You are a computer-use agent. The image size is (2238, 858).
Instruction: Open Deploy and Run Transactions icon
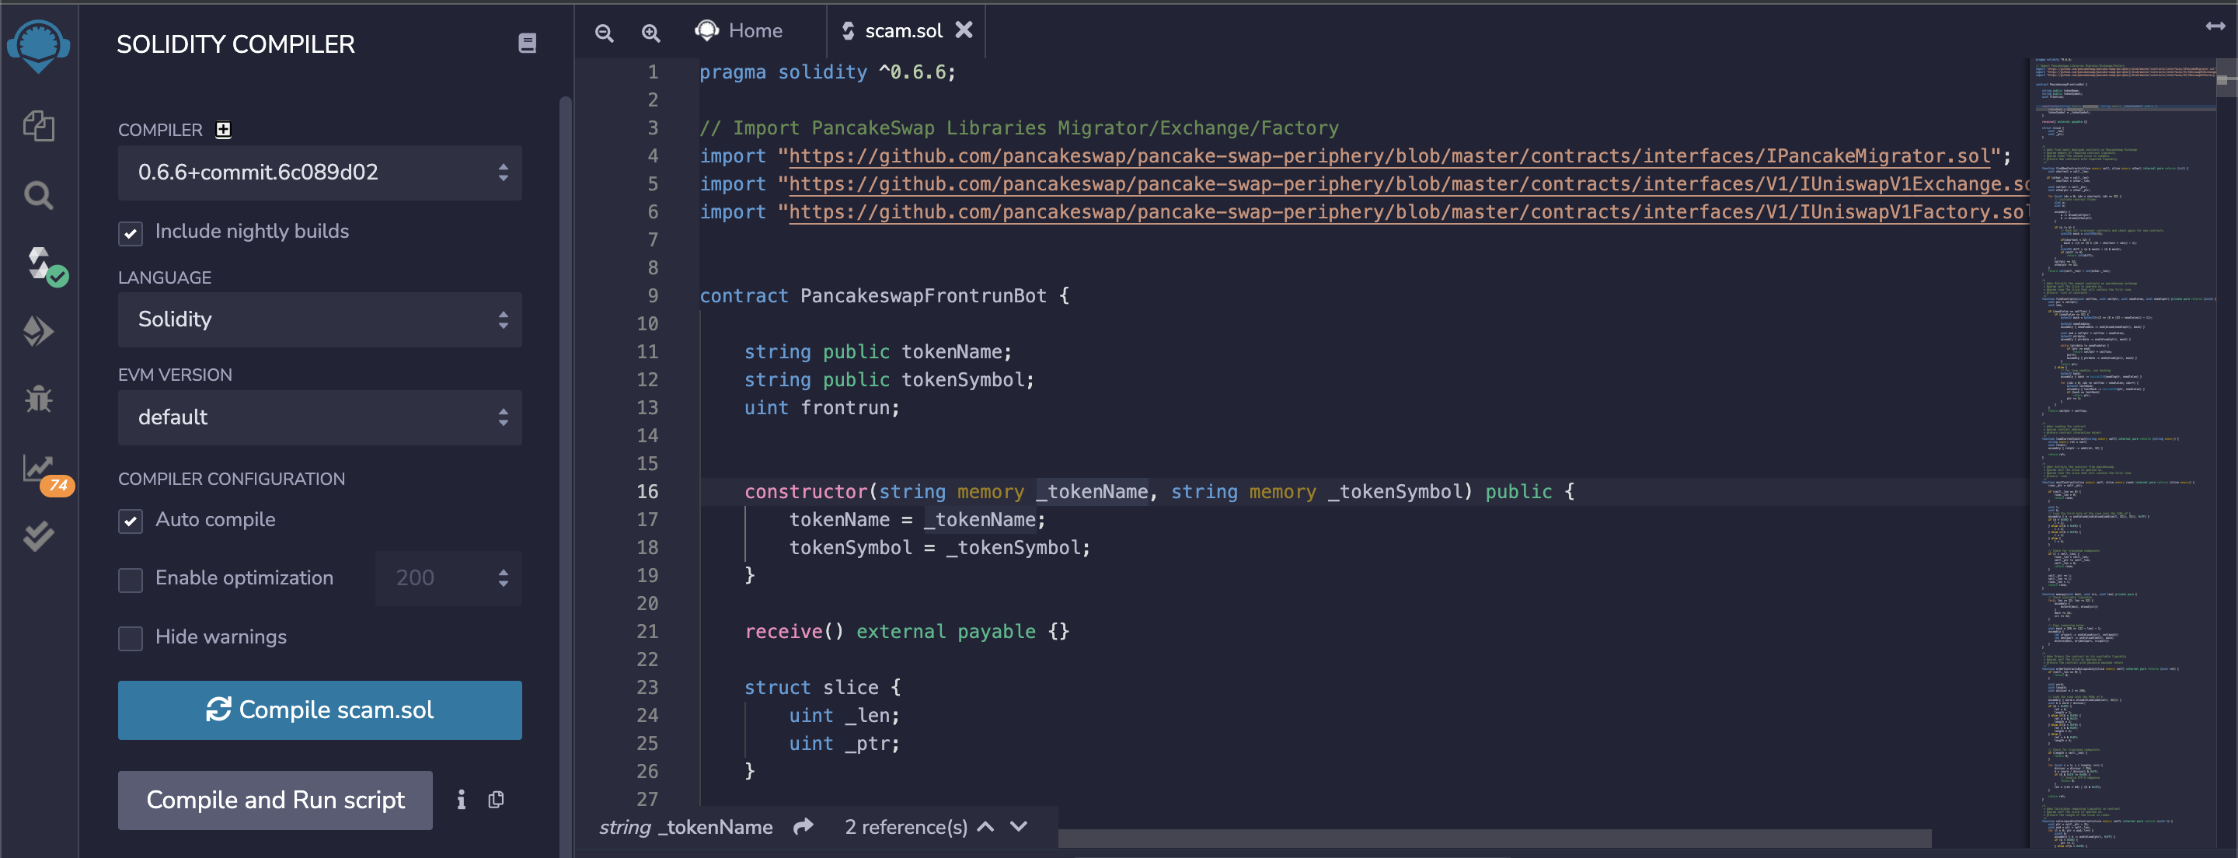tap(38, 331)
